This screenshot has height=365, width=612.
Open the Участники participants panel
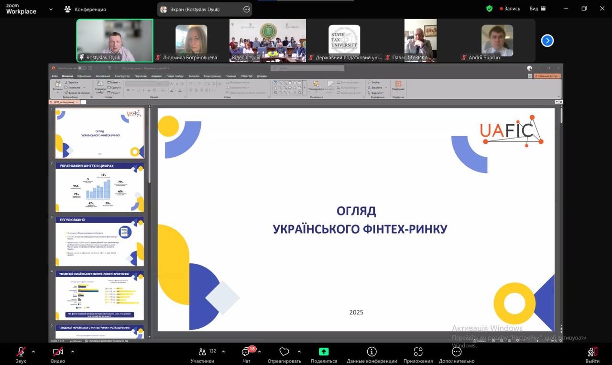(202, 352)
